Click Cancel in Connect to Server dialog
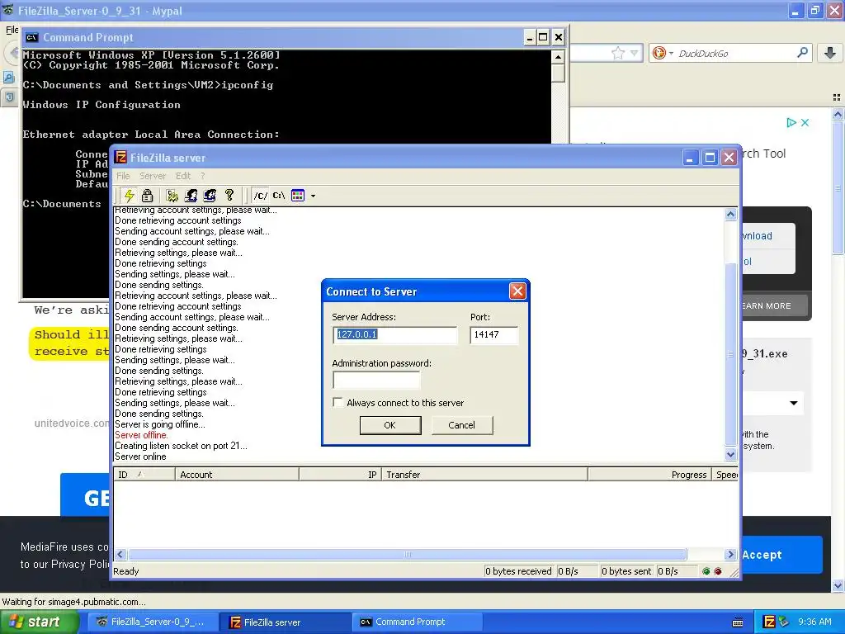 click(x=462, y=425)
